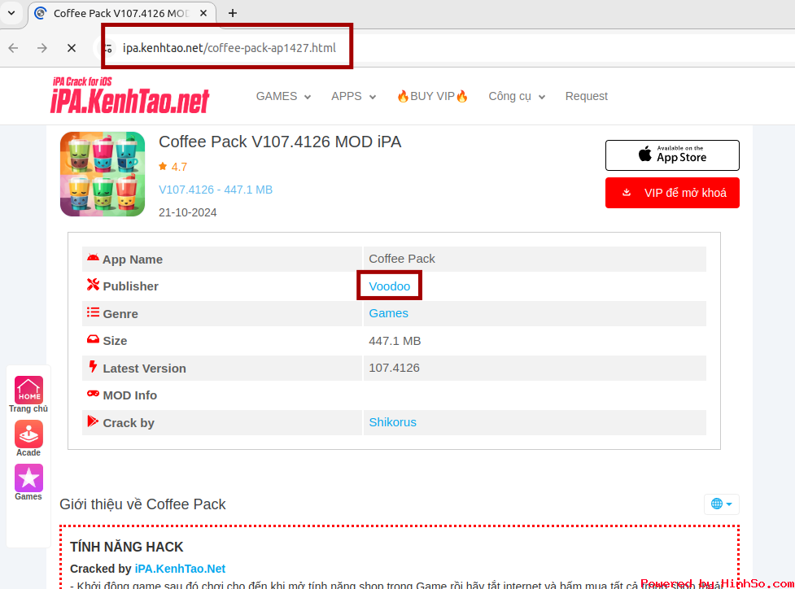Select the Coffee Pack V107.4126 MOD tab
Screen dimensions: 795x589
(122, 13)
